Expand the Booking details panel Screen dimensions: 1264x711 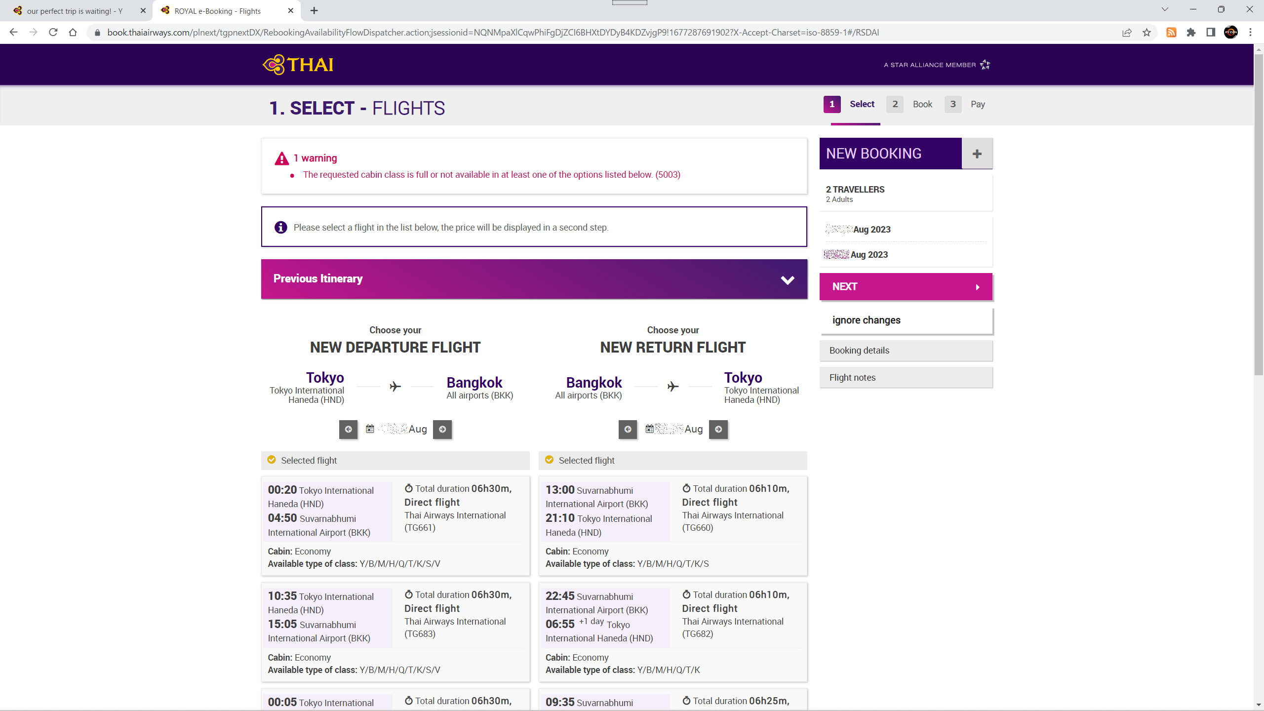point(906,351)
